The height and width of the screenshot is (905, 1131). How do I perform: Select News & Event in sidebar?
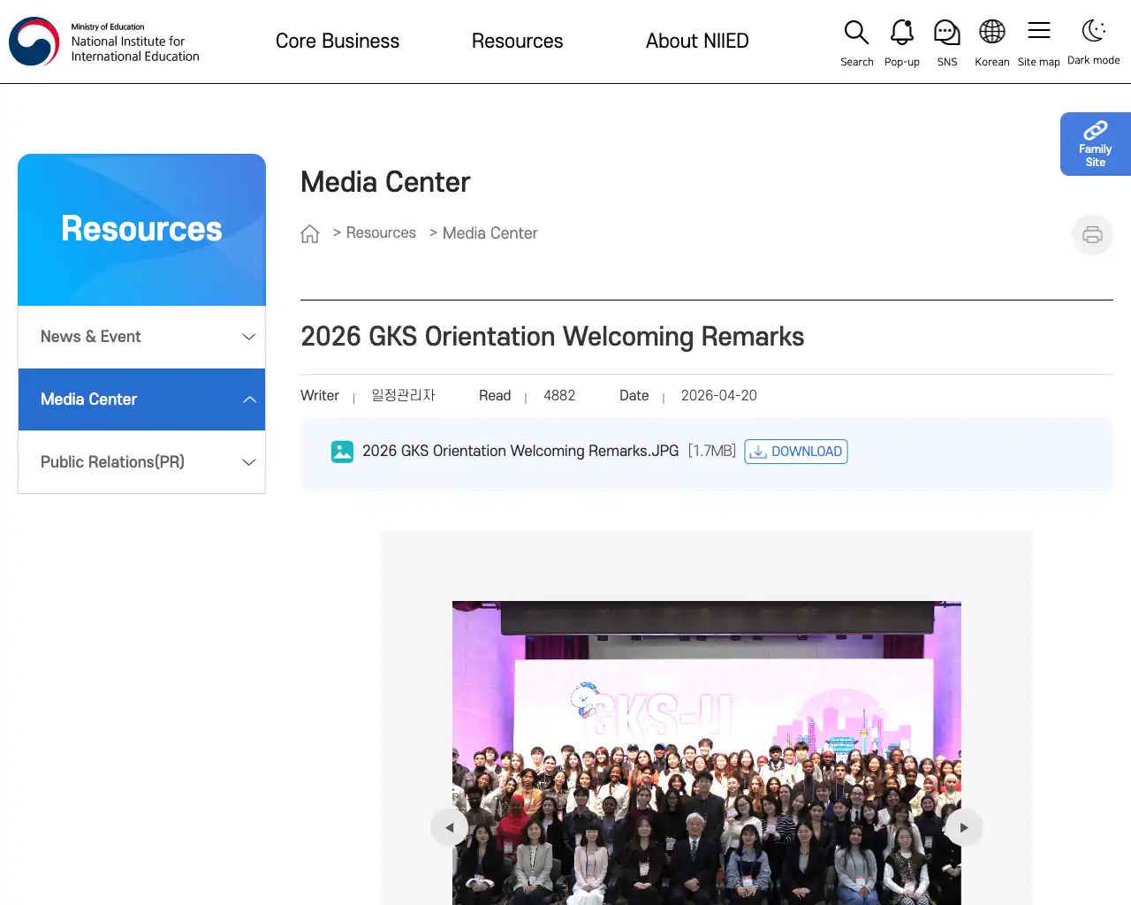coord(141,337)
